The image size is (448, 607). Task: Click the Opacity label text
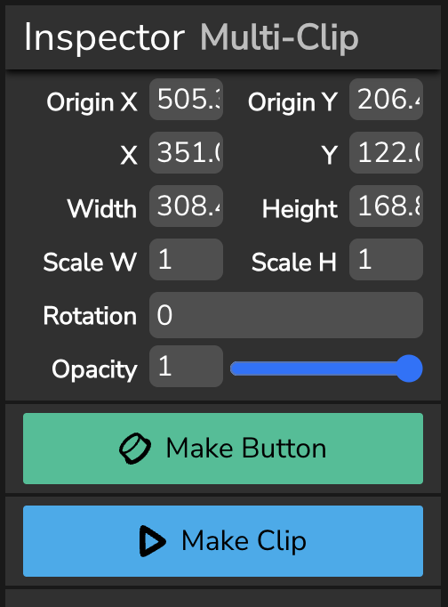tap(95, 369)
